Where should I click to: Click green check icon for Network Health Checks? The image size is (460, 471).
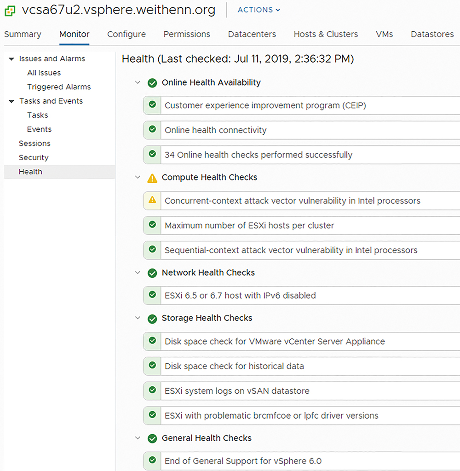[152, 273]
